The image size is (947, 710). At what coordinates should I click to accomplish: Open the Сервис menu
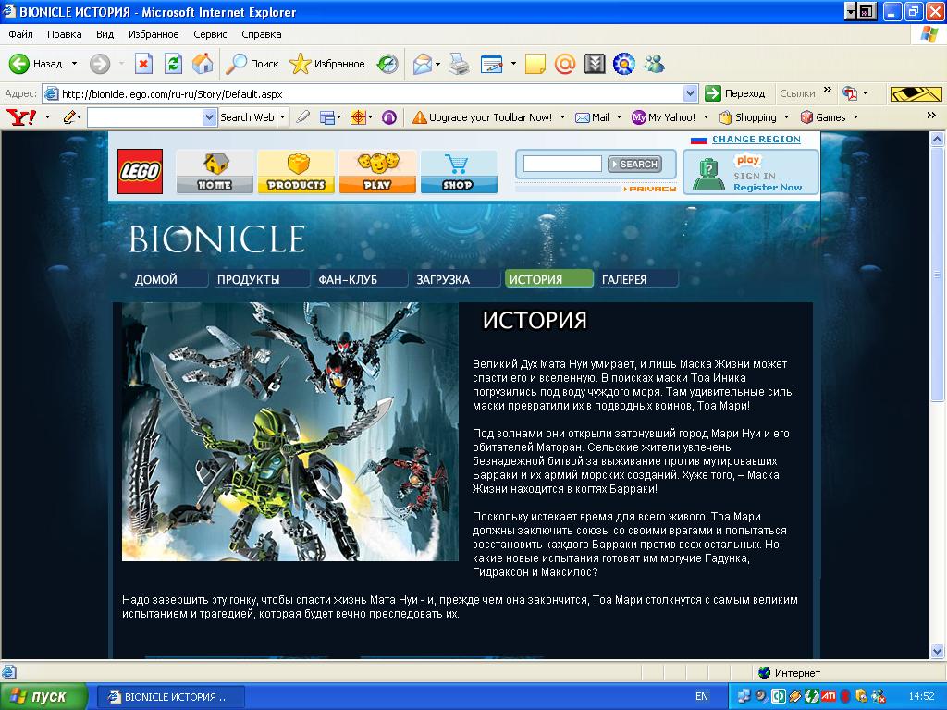pos(210,34)
